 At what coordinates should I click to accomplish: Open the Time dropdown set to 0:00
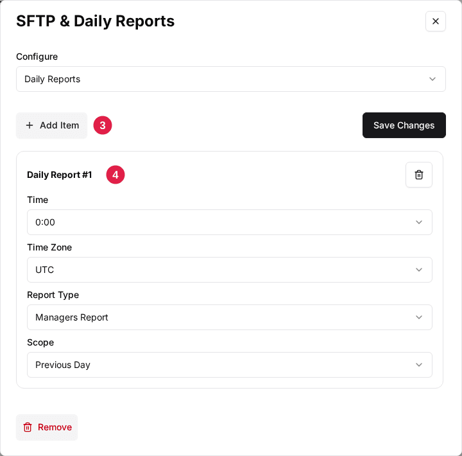[x=230, y=222]
